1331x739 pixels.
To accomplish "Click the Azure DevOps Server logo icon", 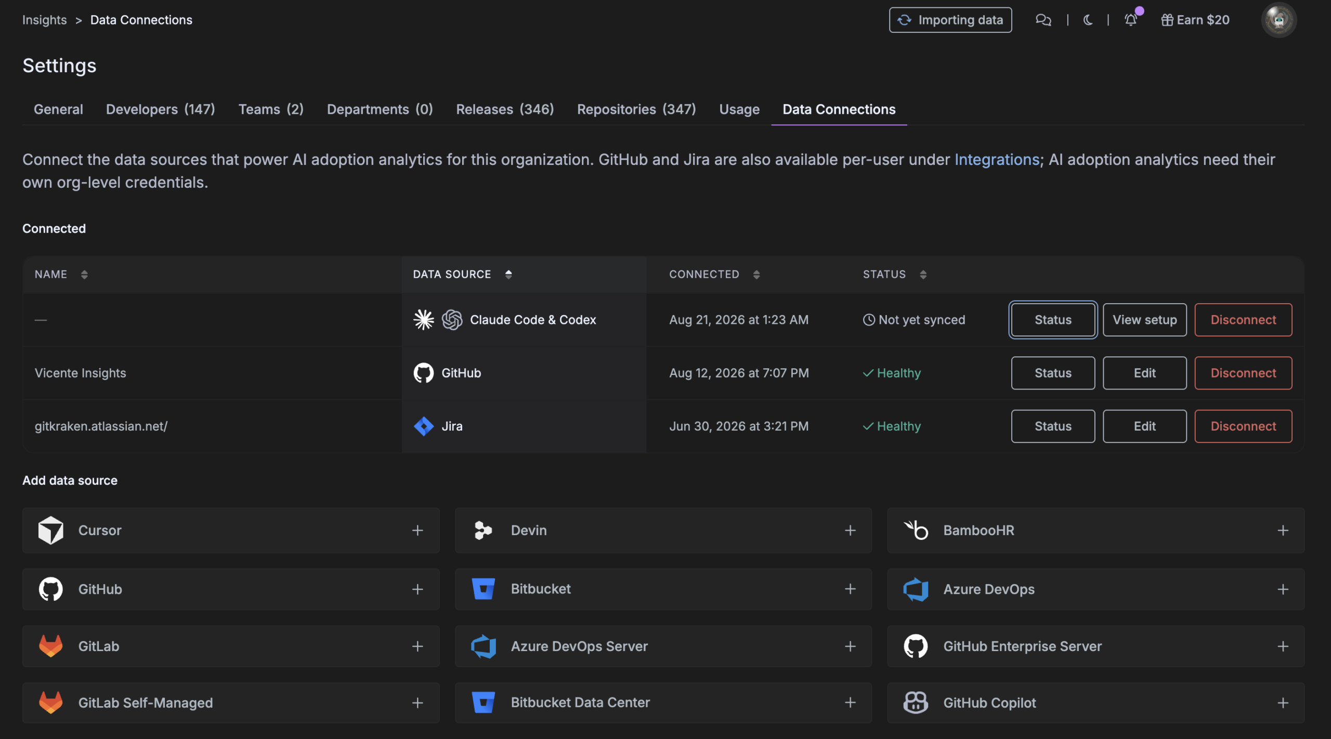I will (x=483, y=645).
